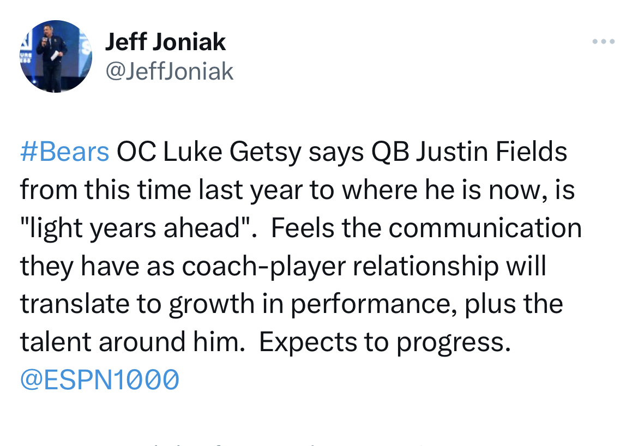Click the Jeff Joniak display name
The image size is (638, 446).
[165, 41]
